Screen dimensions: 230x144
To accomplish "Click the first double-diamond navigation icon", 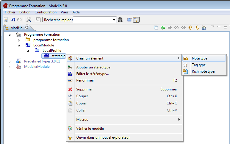I will tap(176, 28).
